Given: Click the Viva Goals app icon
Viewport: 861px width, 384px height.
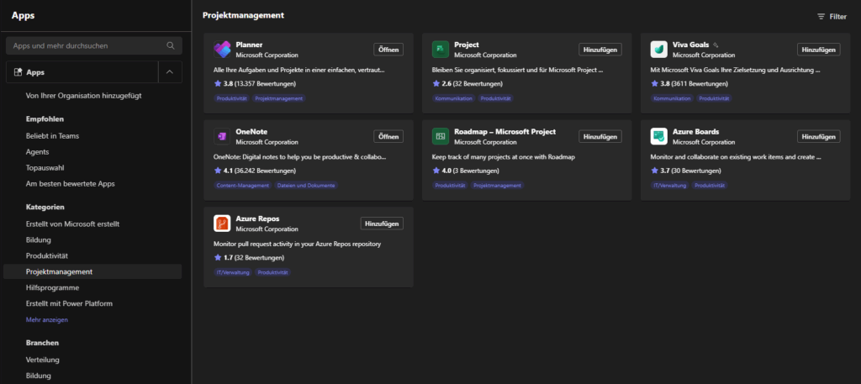Looking at the screenshot, I should (x=659, y=50).
